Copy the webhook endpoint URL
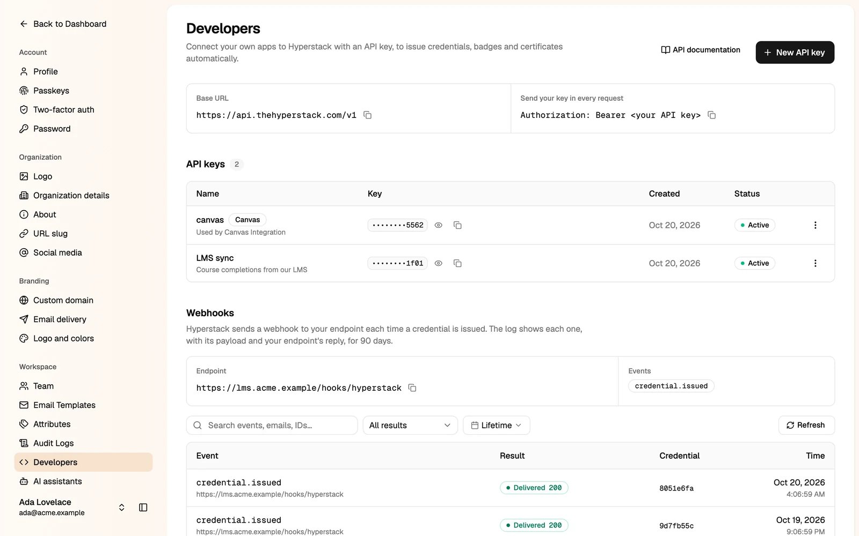 (x=412, y=388)
